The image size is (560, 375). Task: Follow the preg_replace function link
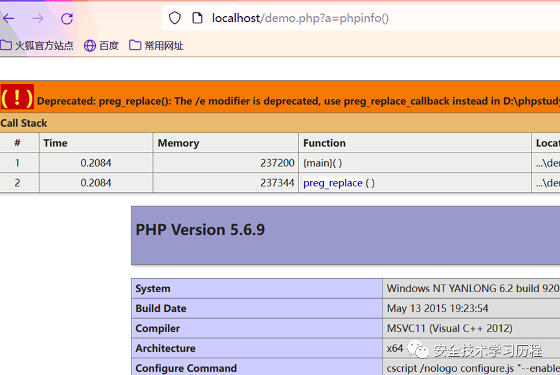click(333, 183)
